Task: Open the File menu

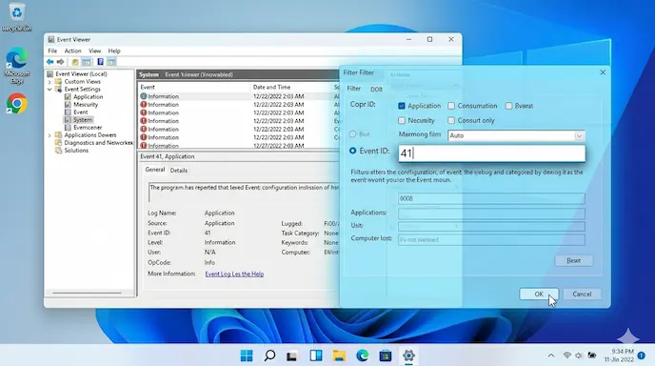Action: pos(52,51)
